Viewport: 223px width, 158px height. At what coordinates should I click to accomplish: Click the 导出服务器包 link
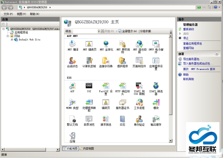point(193,59)
